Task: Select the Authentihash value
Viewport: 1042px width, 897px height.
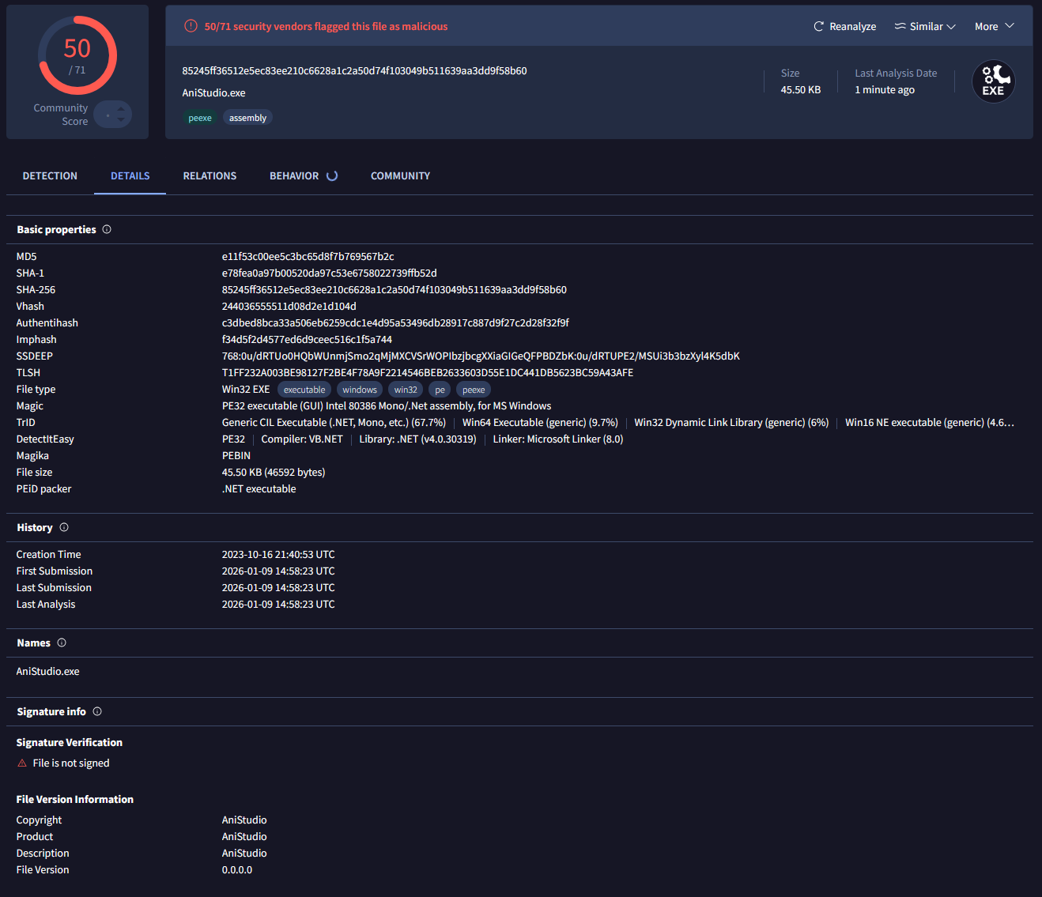Action: (x=395, y=323)
